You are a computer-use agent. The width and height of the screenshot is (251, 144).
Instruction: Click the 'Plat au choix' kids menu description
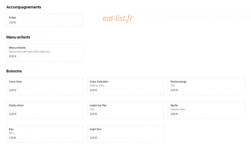[x=30, y=52]
